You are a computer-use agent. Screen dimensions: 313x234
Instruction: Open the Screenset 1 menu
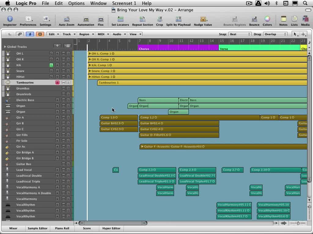pyautogui.click(x=124, y=3)
